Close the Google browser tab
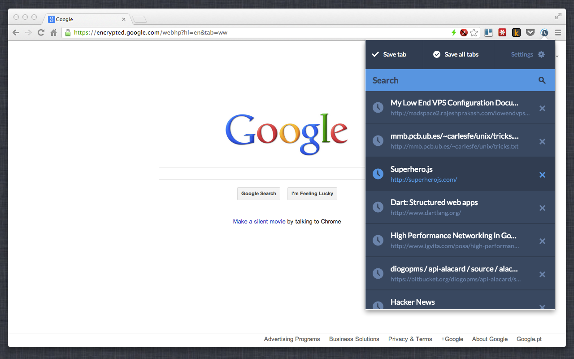574x359 pixels. pyautogui.click(x=124, y=19)
